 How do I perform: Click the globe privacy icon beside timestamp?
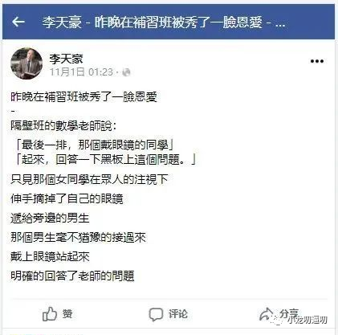tap(126, 72)
